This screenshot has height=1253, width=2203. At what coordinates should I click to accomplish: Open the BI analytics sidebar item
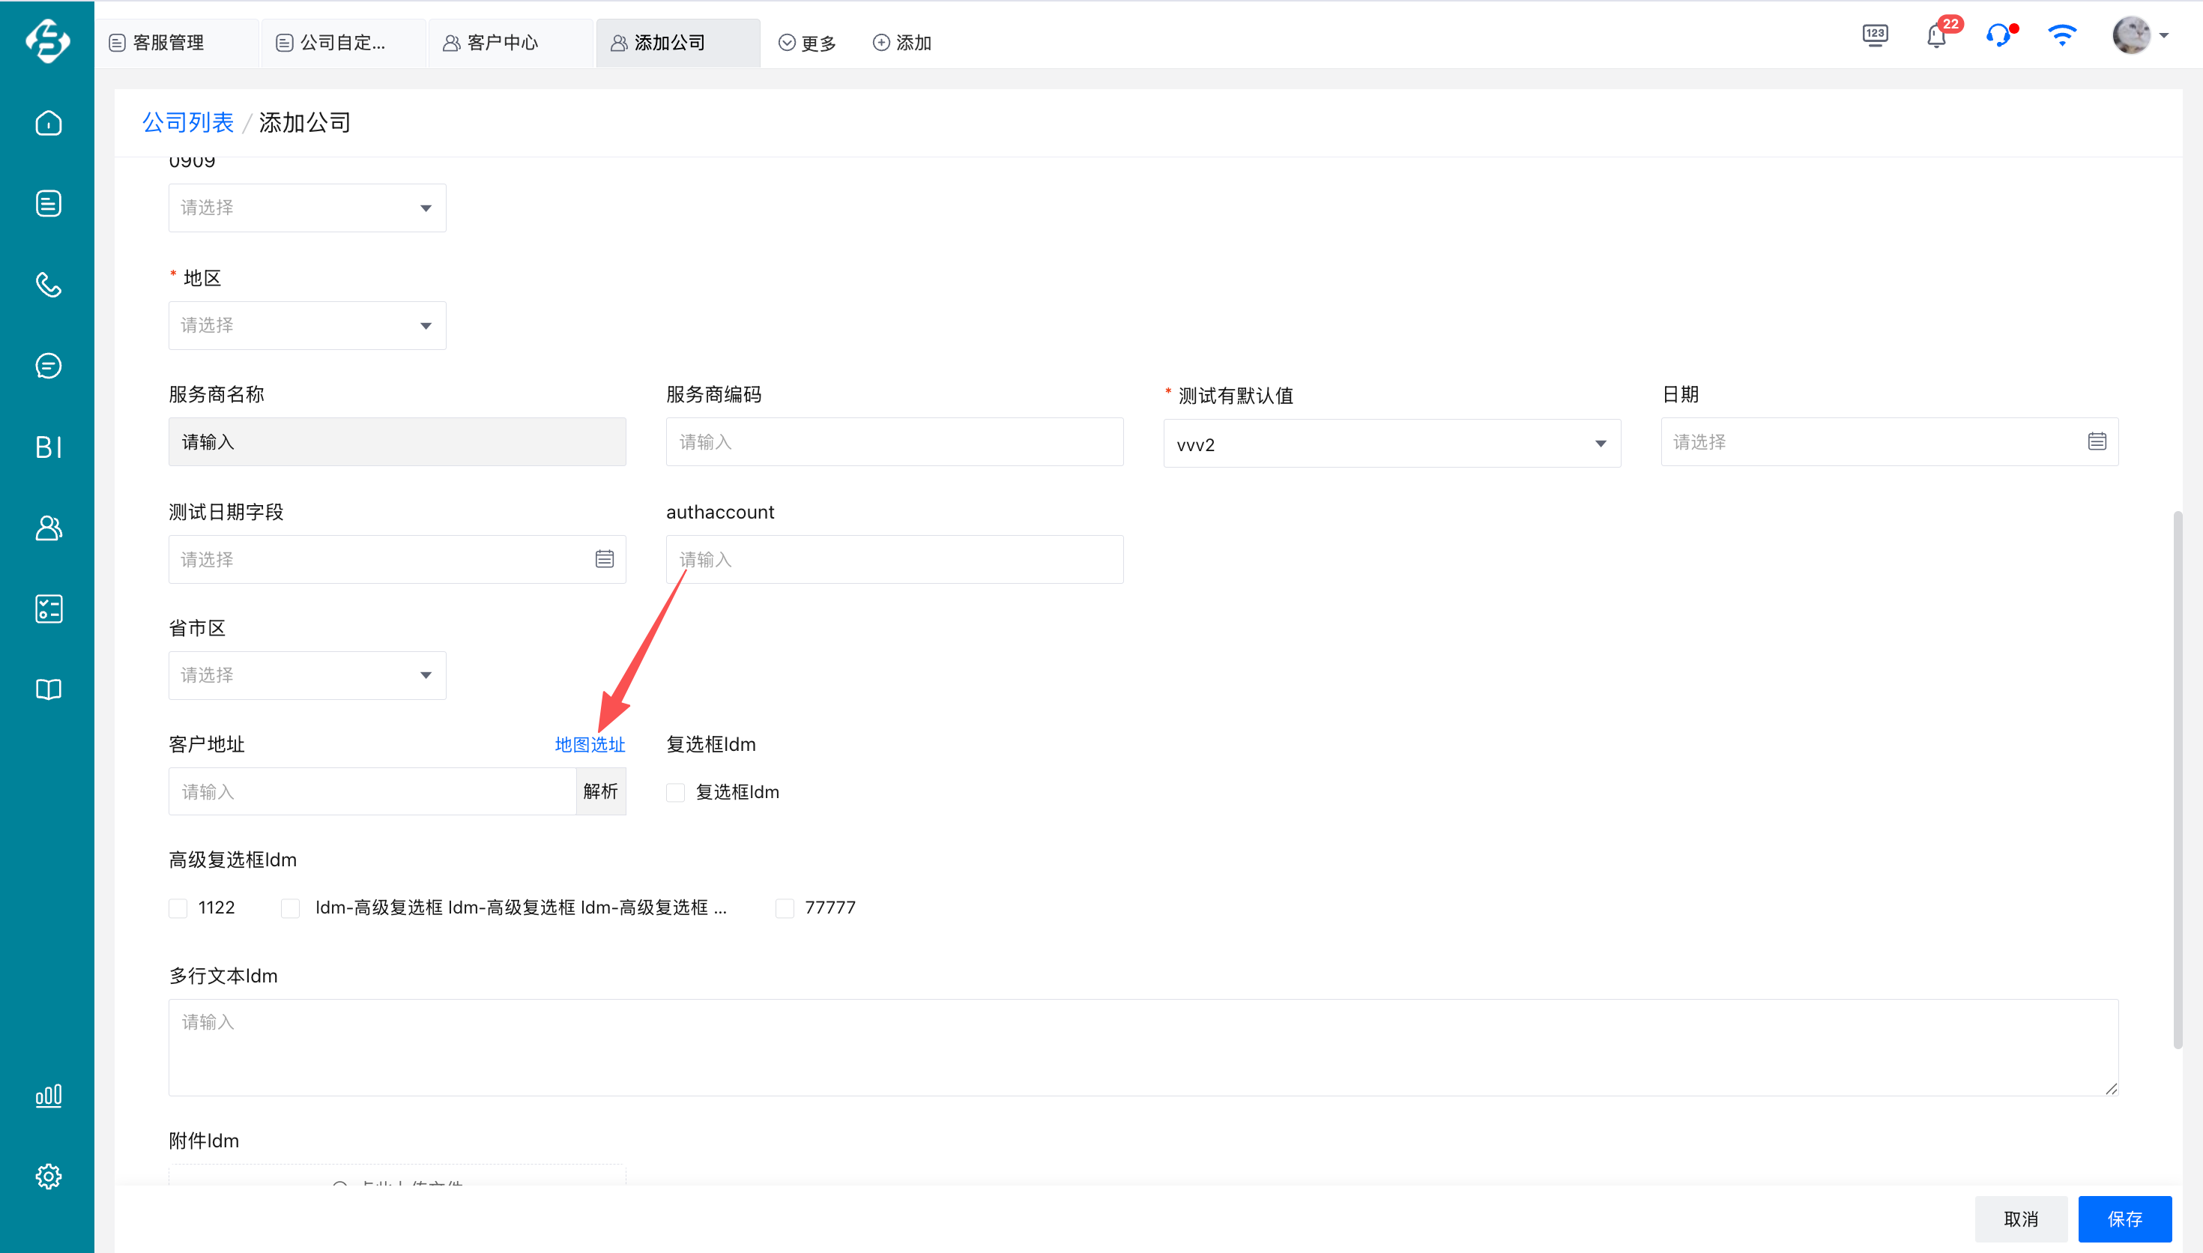click(48, 447)
